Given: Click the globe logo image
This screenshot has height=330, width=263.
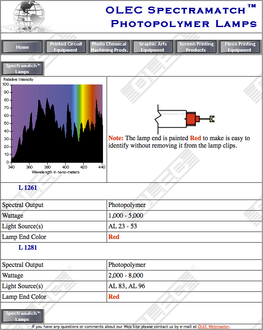Looking at the screenshot, I should pyautogui.click(x=27, y=17).
